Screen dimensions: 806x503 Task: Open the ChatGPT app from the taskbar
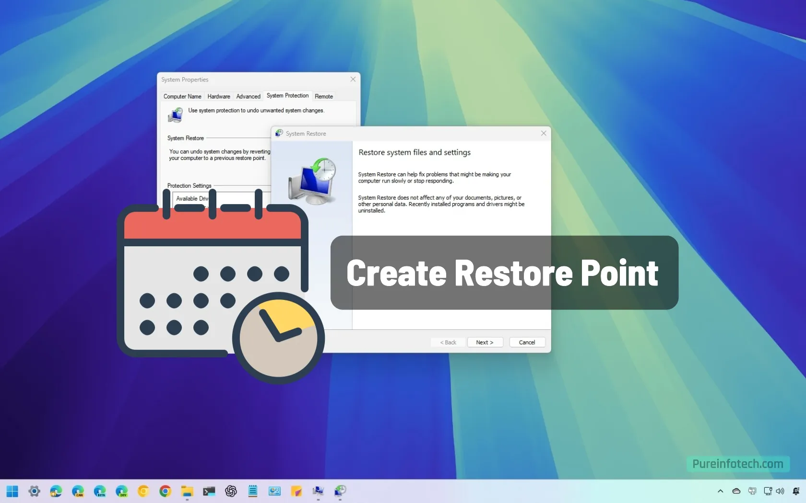coord(231,492)
